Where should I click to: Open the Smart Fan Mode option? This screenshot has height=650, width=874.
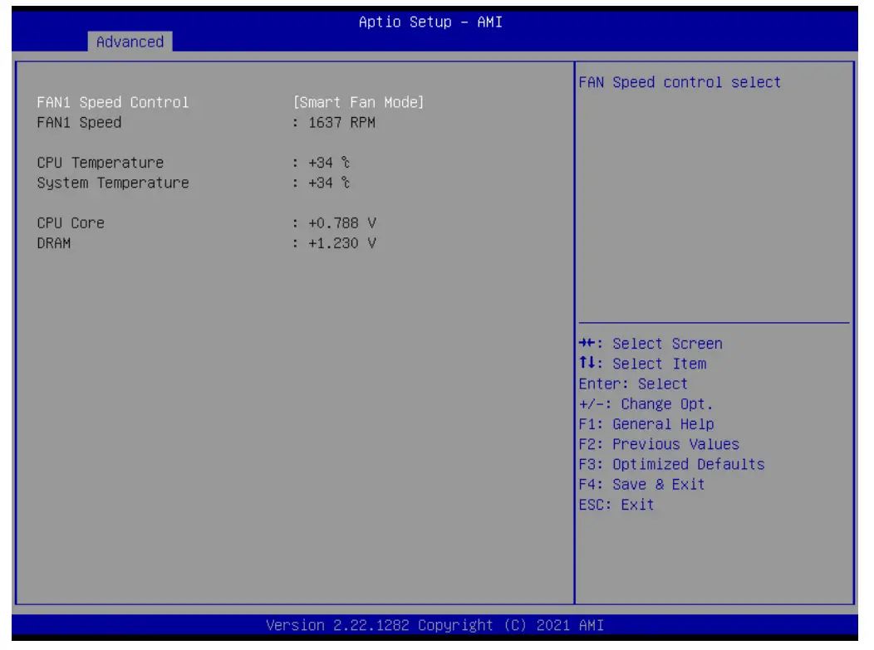coord(358,102)
